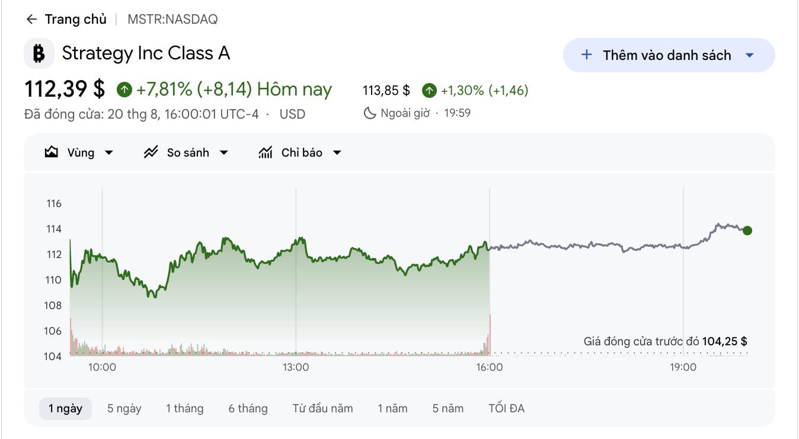Click the So sánh compare icon
The image size is (799, 439).
pyautogui.click(x=151, y=152)
